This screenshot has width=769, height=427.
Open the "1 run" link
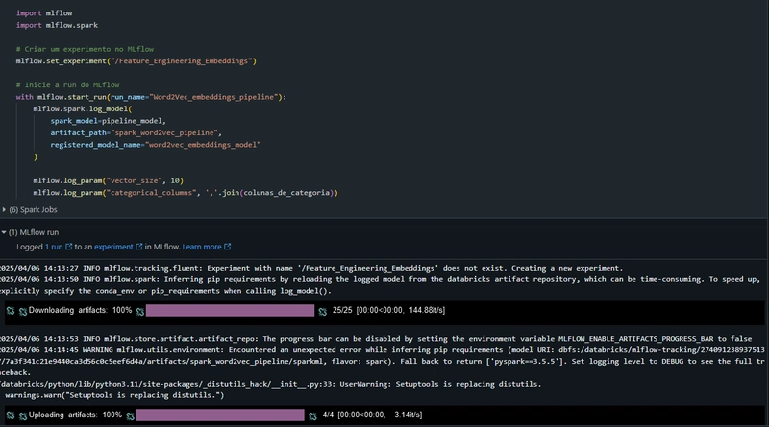coord(54,247)
